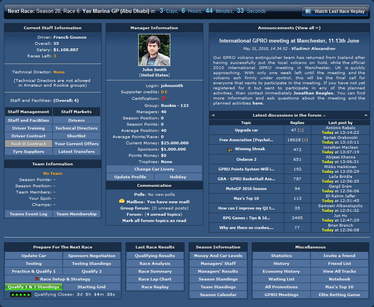
Task: Click the red X icon beside Race Setup
Action: (x=37, y=279)
